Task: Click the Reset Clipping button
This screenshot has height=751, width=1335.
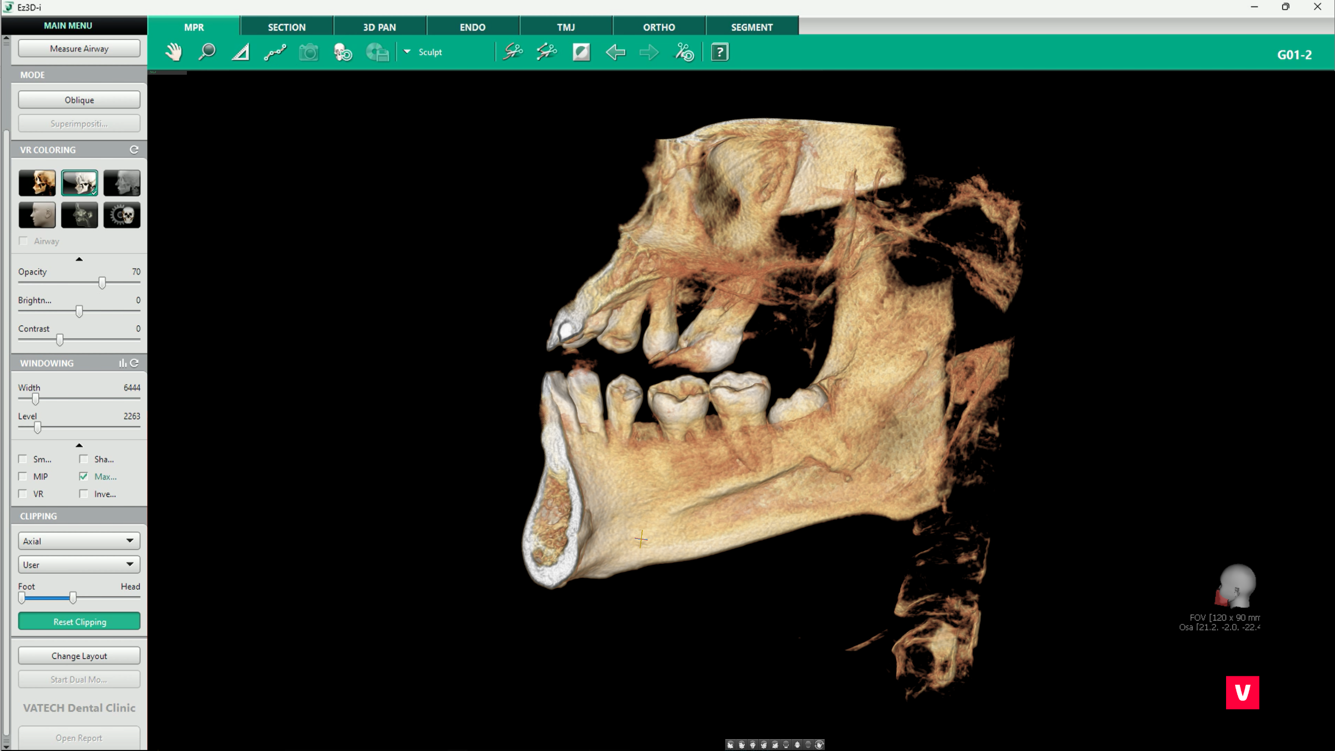Action: [79, 622]
